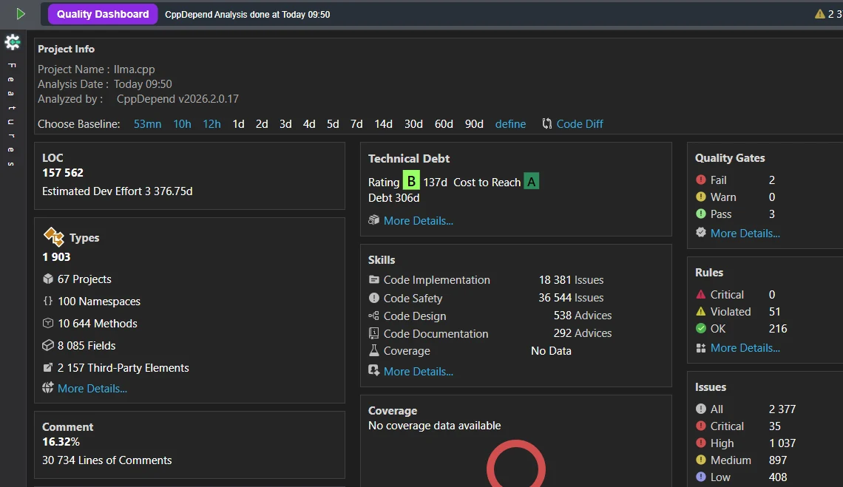
Task: Click the 1 037 High issues count
Action: [x=782, y=443]
